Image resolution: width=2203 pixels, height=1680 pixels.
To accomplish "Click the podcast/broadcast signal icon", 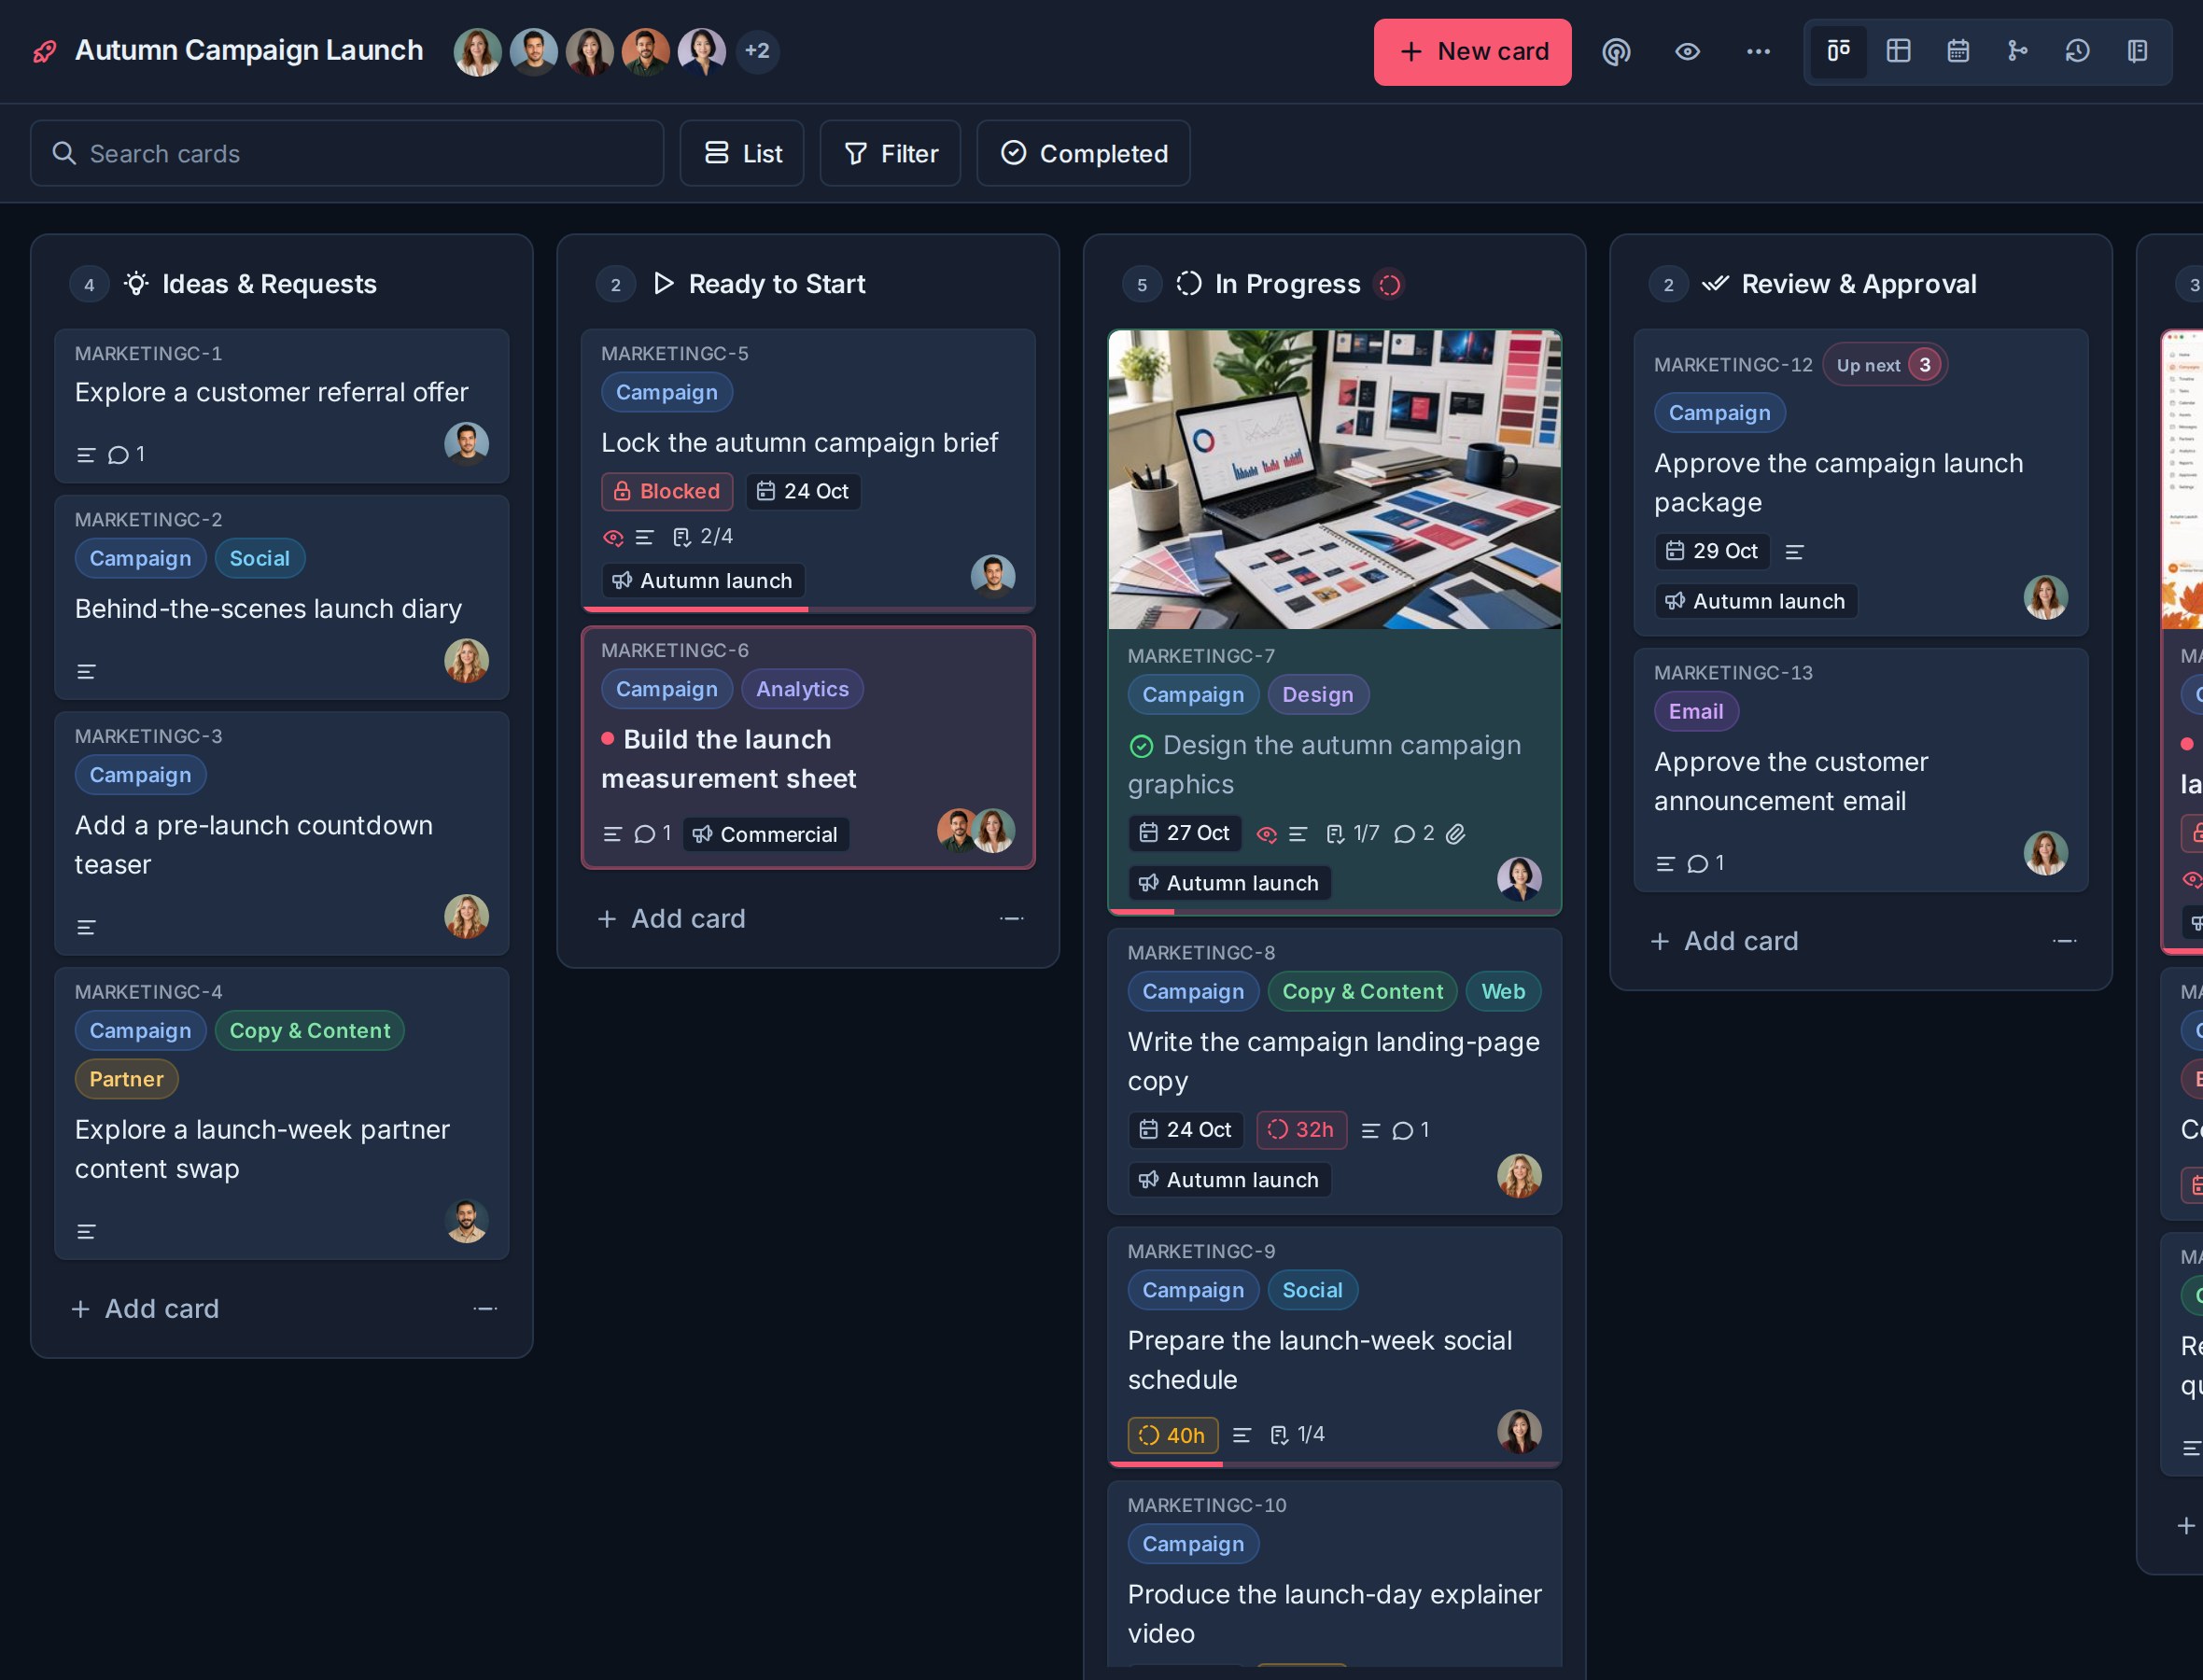I will [1616, 51].
